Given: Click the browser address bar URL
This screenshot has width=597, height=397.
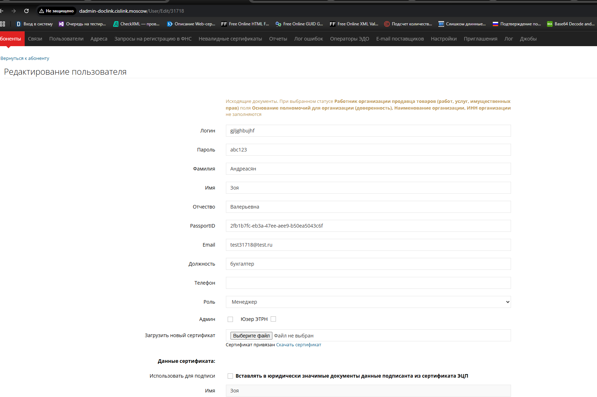Looking at the screenshot, I should (x=131, y=11).
